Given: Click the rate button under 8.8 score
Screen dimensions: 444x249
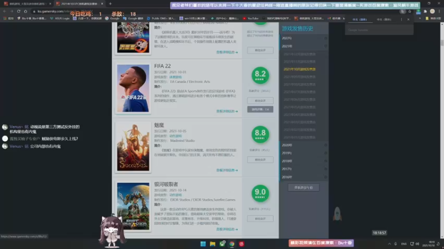Looking at the screenshot, I should click(260, 159).
